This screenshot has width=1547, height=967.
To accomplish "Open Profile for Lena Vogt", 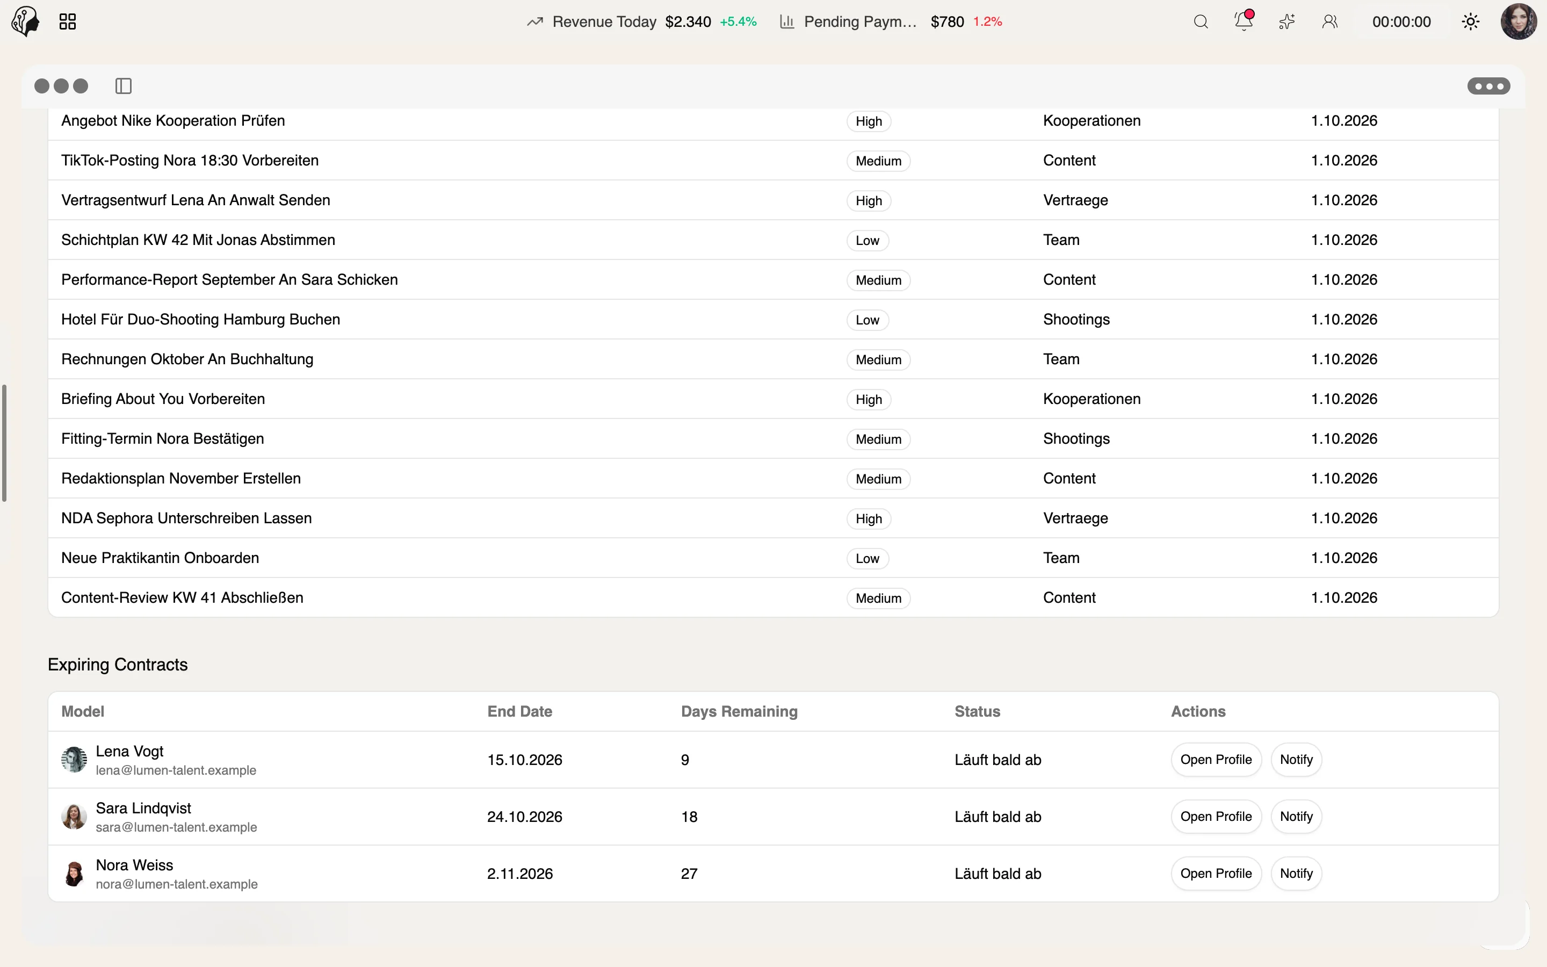I will tap(1216, 760).
